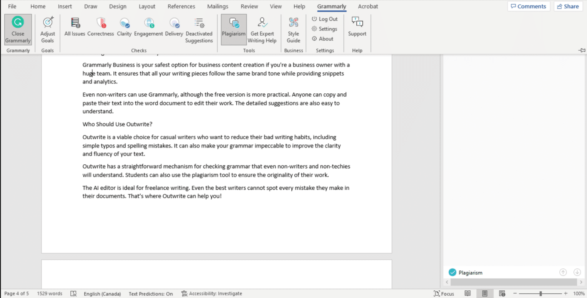
Task: Switch to the Help tab
Action: (x=299, y=6)
